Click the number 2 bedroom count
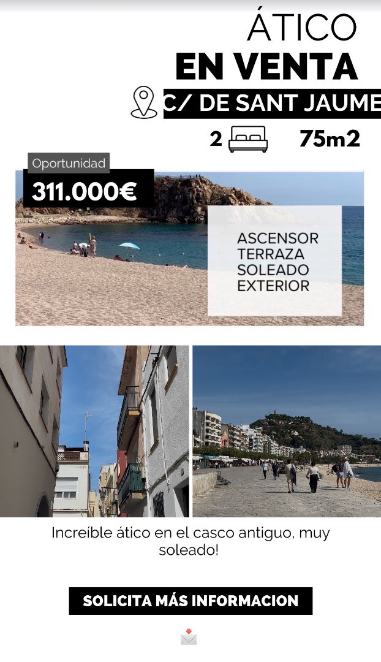The image size is (381, 662). click(x=216, y=139)
